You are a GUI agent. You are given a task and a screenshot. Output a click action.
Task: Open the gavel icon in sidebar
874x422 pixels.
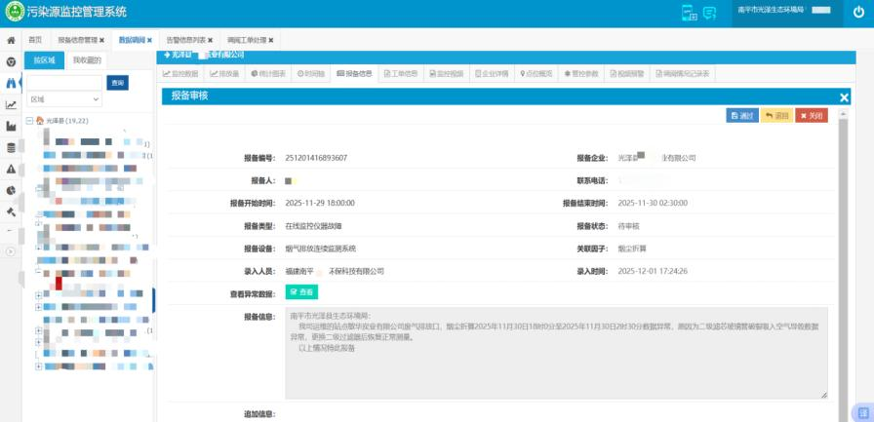pos(11,211)
